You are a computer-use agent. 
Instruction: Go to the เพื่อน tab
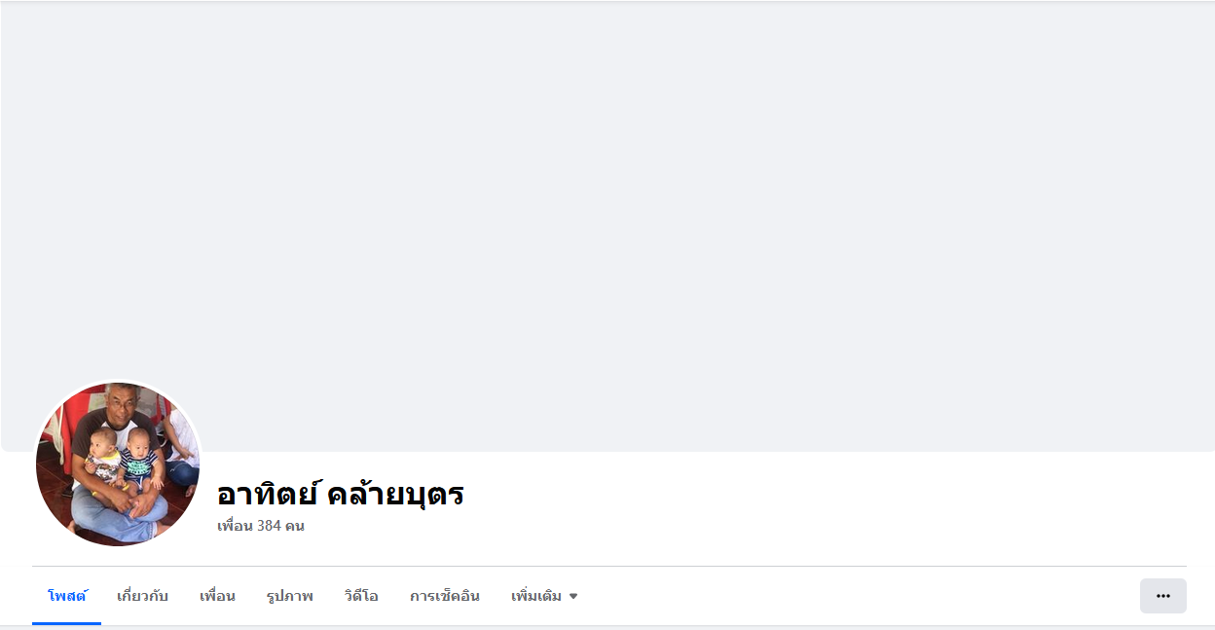point(217,596)
